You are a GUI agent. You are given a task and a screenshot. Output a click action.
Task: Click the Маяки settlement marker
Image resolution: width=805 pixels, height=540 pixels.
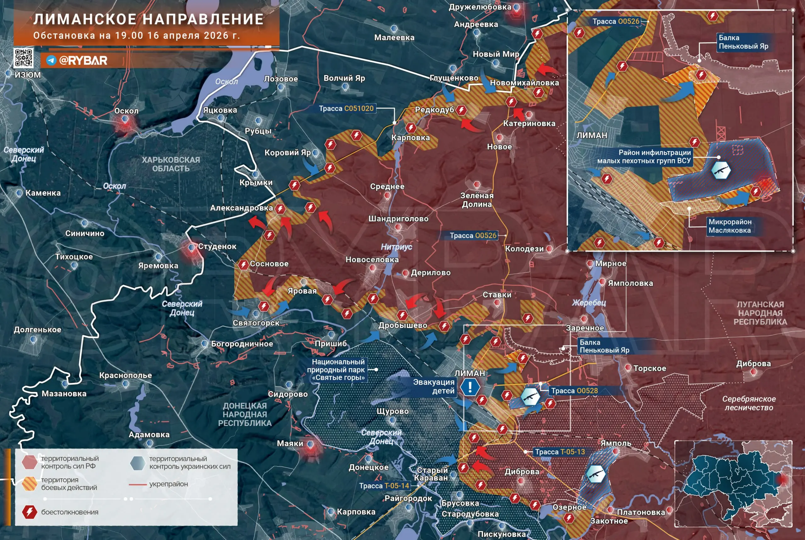point(310,445)
